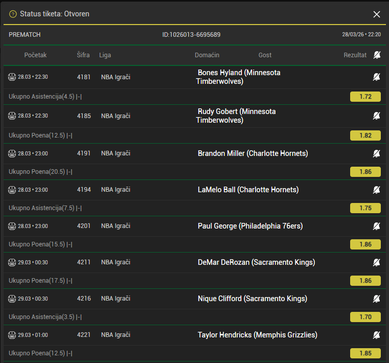
Task: Click the 1.72 odds badge
Action: pos(365,97)
